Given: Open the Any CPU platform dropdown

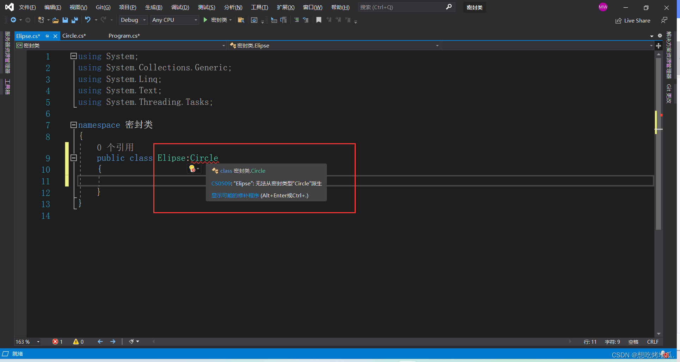Looking at the screenshot, I should [174, 20].
